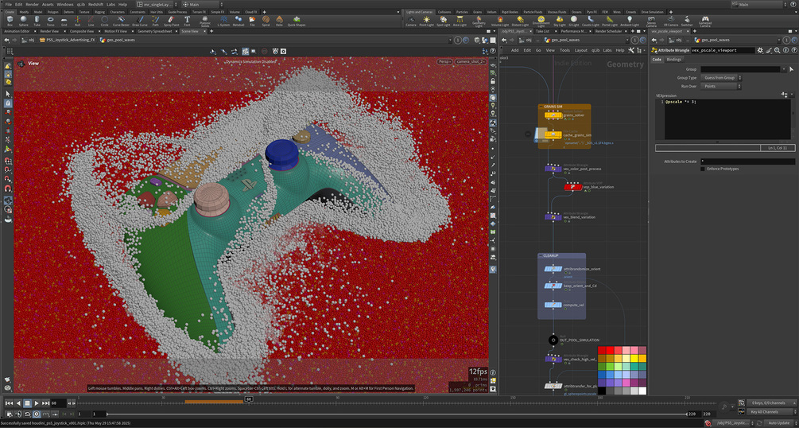This screenshot has height=428, width=799.
Task: Open the Persp viewport dropdown
Action: click(444, 62)
